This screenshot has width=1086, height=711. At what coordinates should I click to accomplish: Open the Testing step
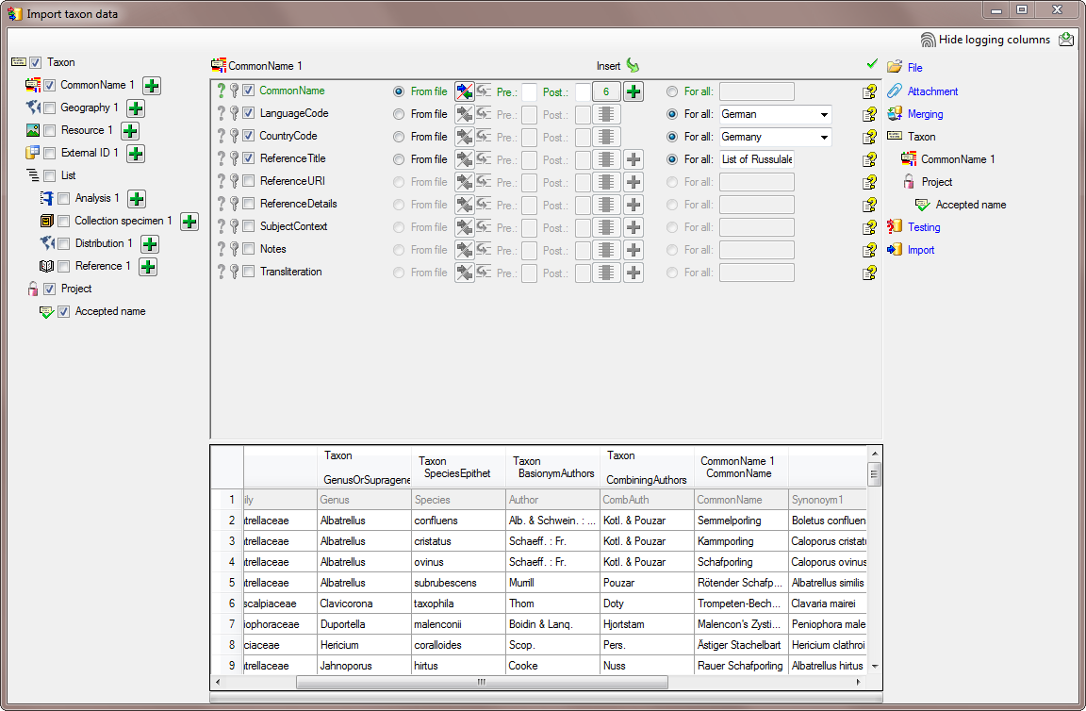(x=923, y=227)
